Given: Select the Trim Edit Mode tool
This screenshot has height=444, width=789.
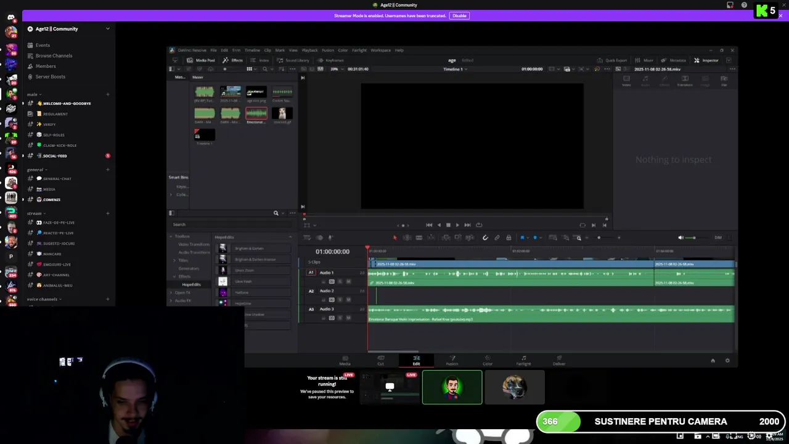Looking at the screenshot, I should 407,237.
